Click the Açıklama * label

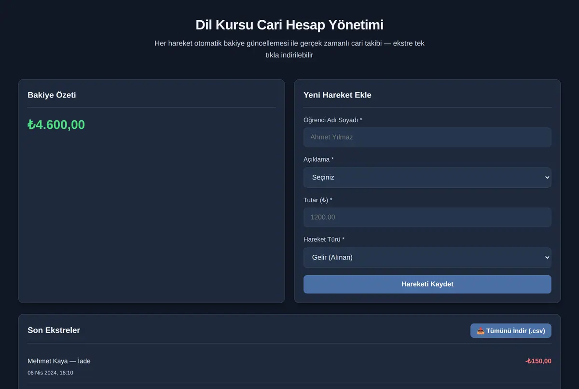point(318,159)
